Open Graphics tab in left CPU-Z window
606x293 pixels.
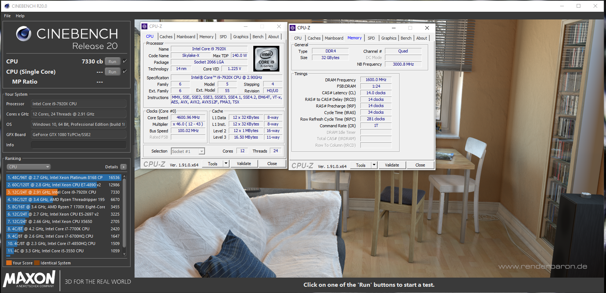pyautogui.click(x=241, y=37)
